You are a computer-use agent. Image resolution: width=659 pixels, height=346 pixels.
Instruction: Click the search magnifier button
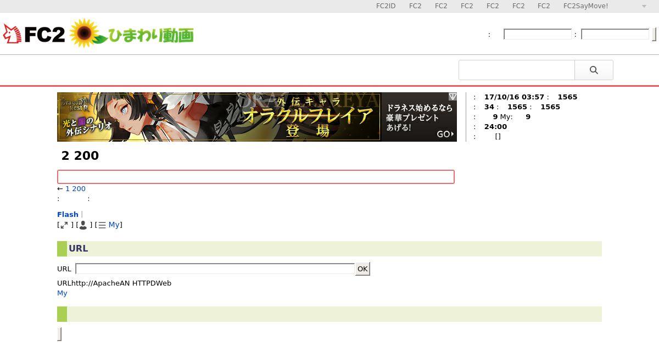[594, 70]
